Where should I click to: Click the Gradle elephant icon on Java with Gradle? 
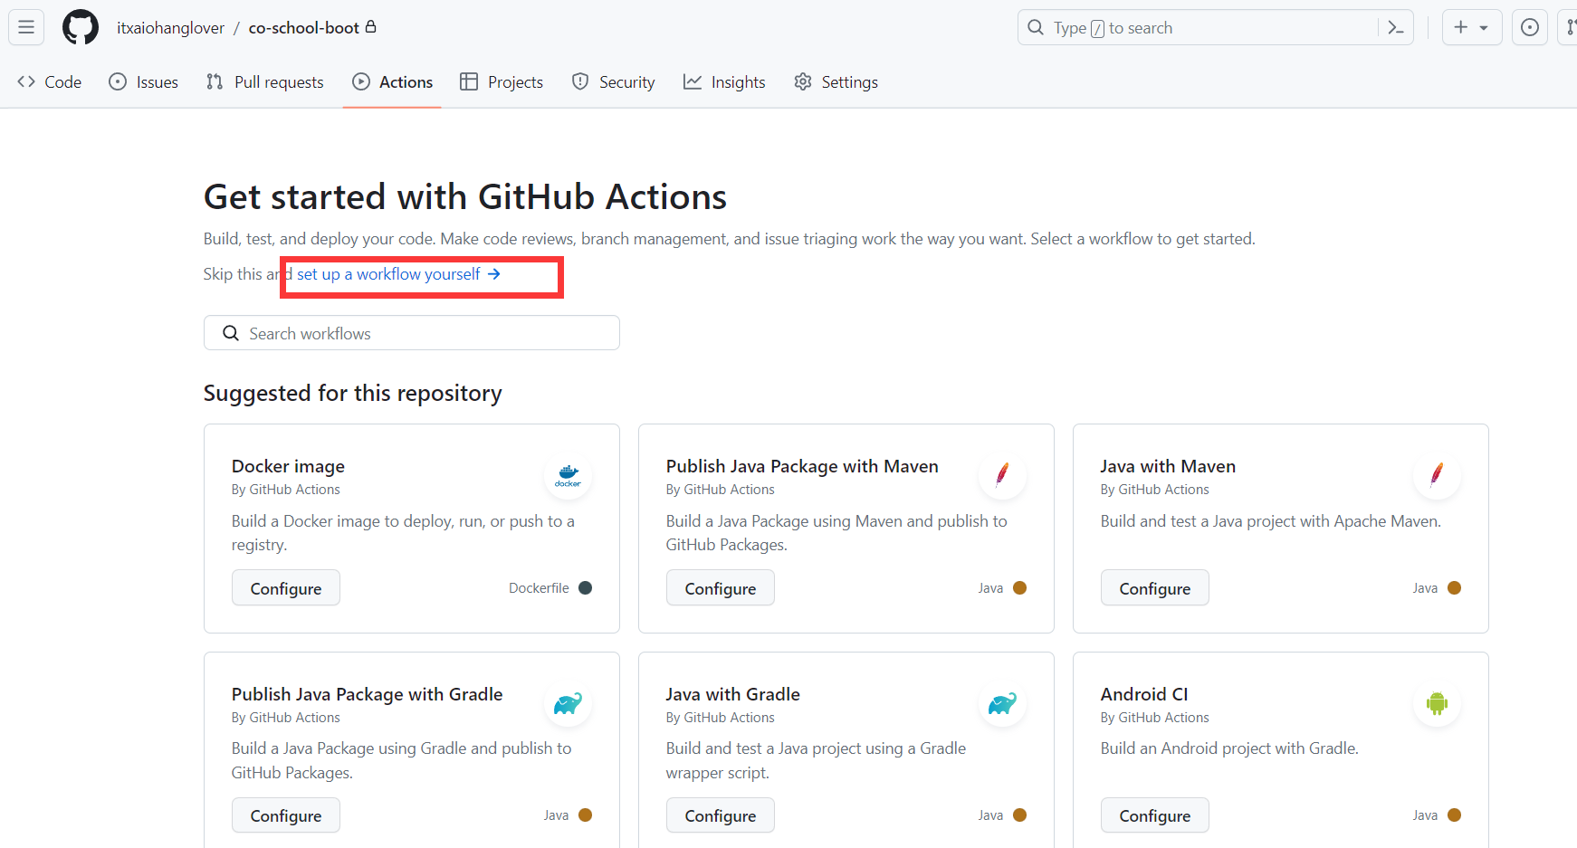point(1003,703)
